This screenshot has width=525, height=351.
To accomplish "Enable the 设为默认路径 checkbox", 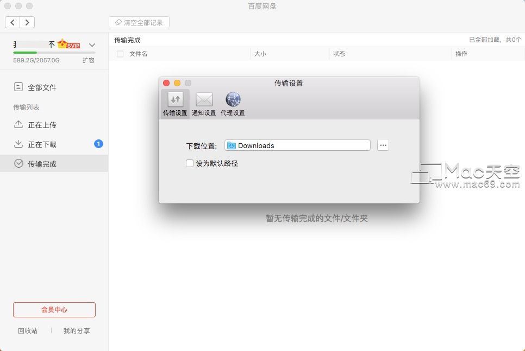I will tap(190, 163).
